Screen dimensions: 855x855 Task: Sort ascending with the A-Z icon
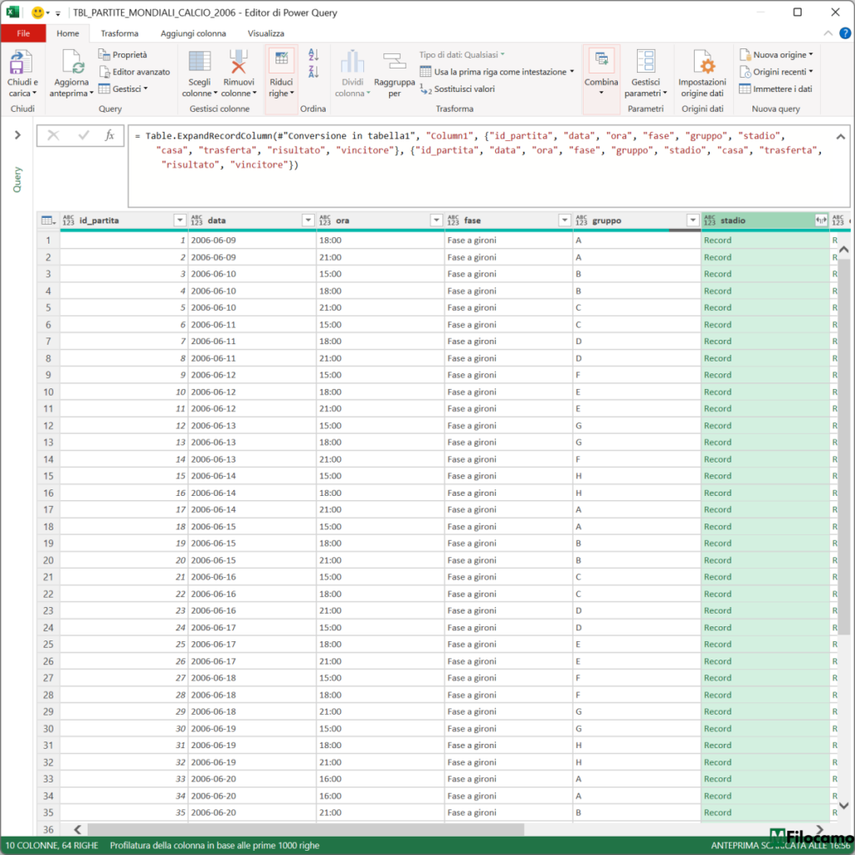[313, 54]
